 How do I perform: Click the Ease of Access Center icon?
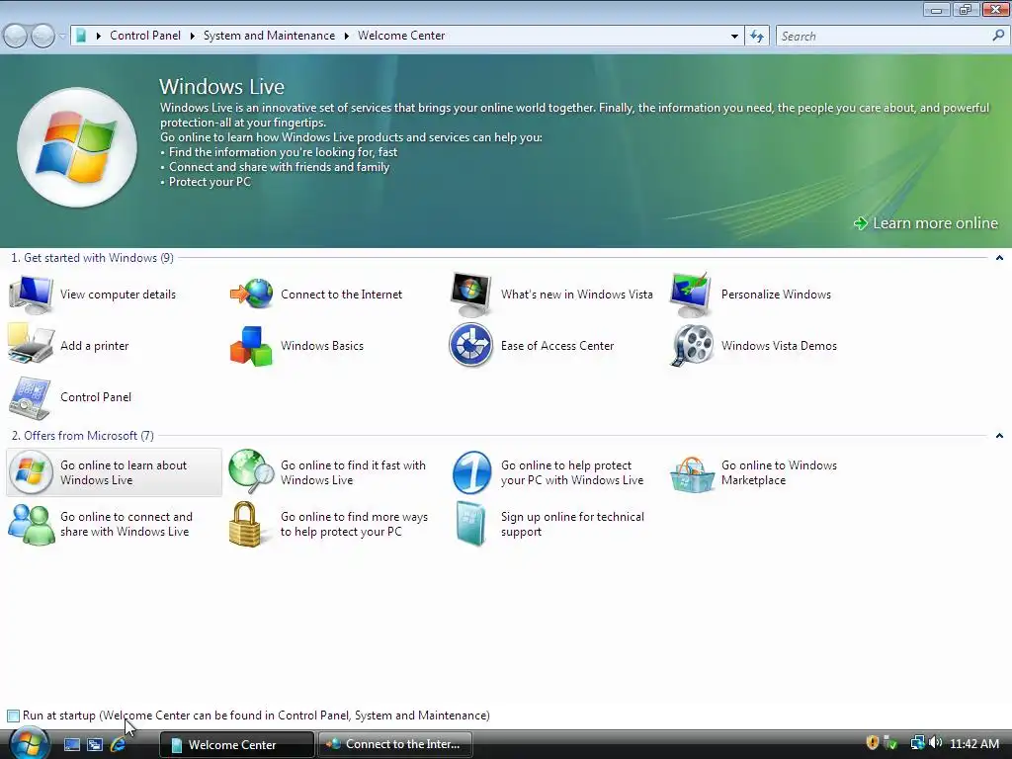click(x=471, y=345)
